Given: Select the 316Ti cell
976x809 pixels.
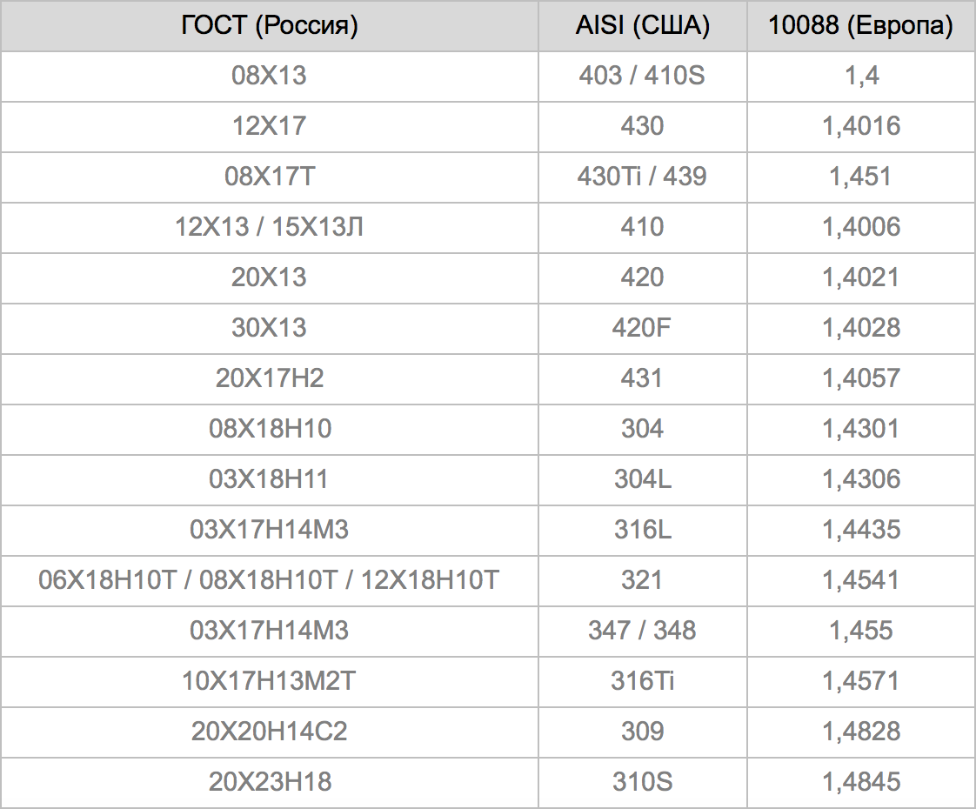Looking at the screenshot, I should (x=643, y=681).
